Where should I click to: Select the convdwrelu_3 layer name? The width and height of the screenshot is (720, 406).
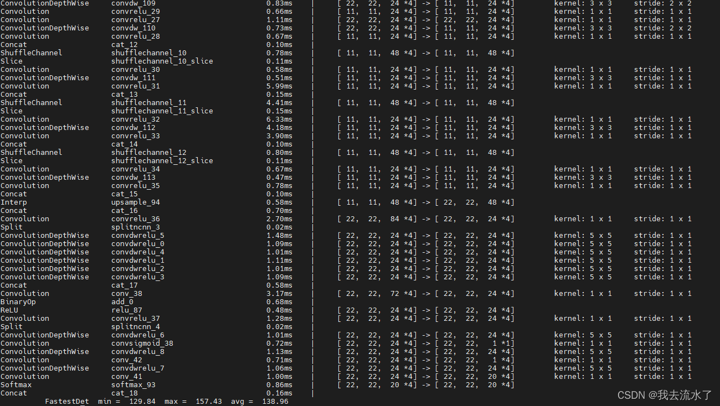(x=138, y=277)
